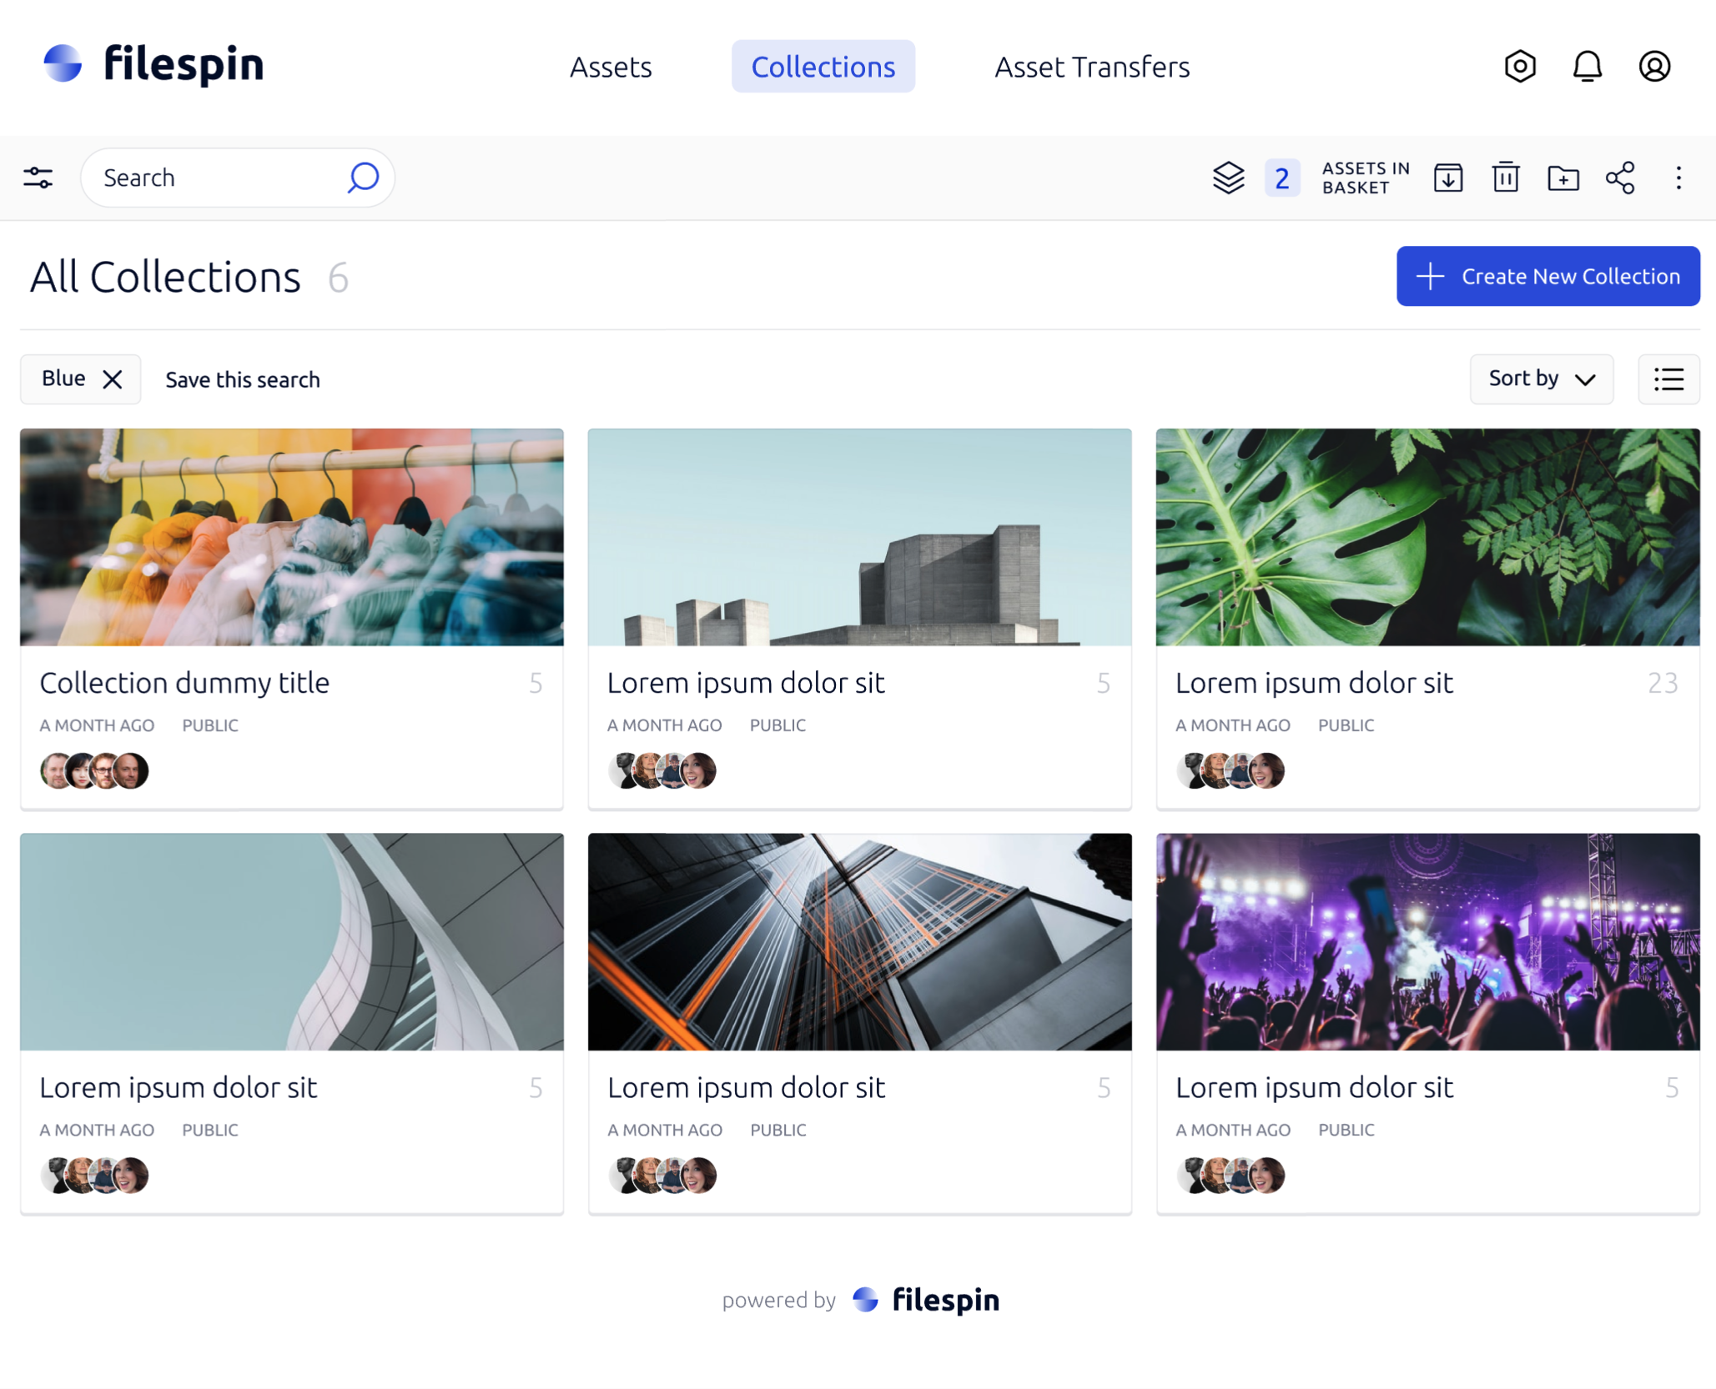Click Save this search
This screenshot has height=1389, width=1716.
pos(242,379)
